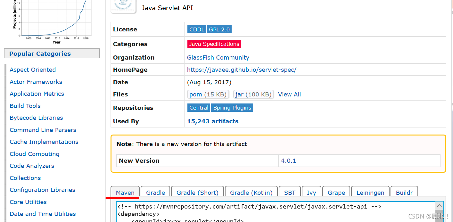Click the (Aug 15, 2017) date value
The width and height of the screenshot is (453, 222).
(209, 82)
